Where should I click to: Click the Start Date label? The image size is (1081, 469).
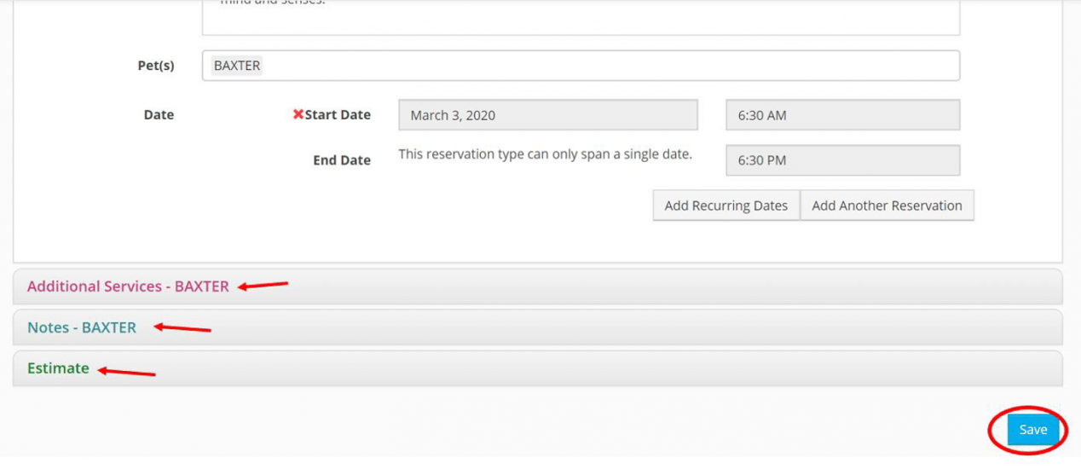coord(338,114)
